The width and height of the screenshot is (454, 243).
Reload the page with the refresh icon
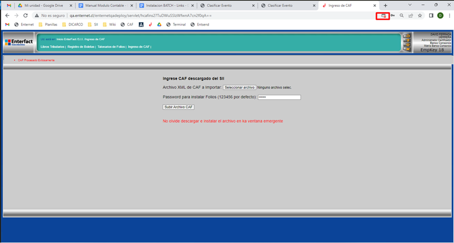(x=26, y=16)
